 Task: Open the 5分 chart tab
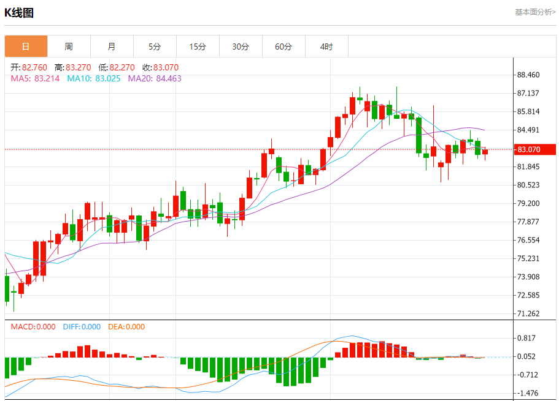(x=155, y=47)
